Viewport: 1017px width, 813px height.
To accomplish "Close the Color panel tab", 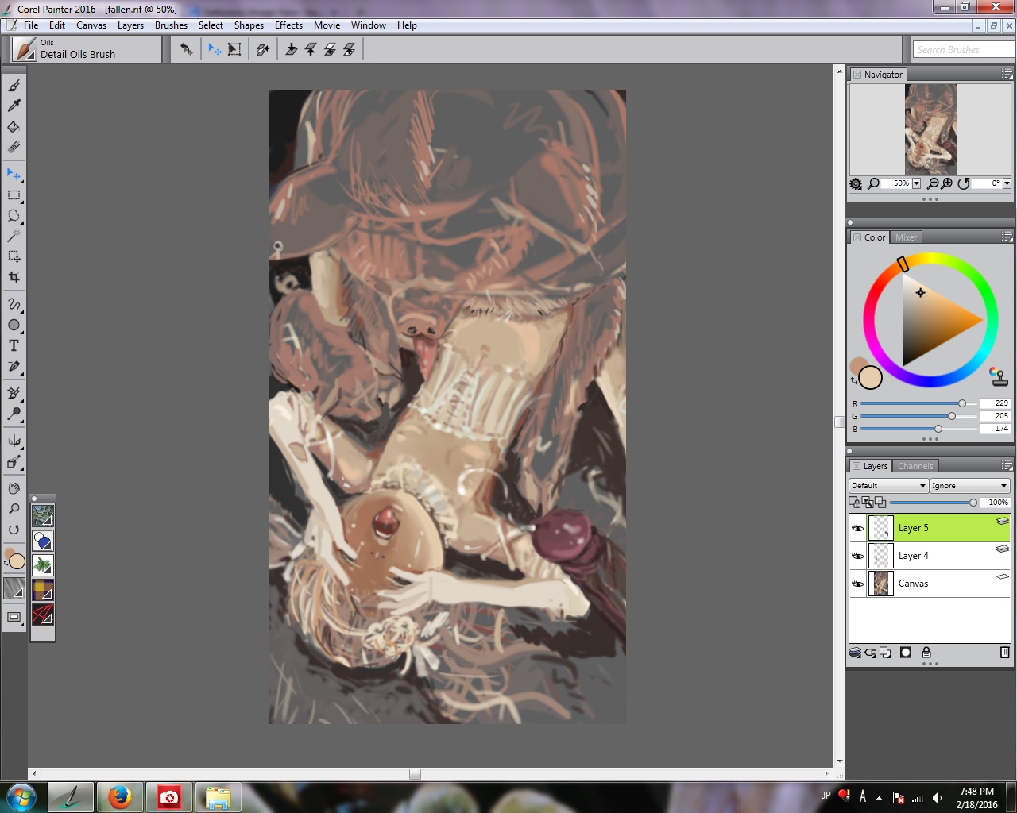I will pyautogui.click(x=857, y=237).
